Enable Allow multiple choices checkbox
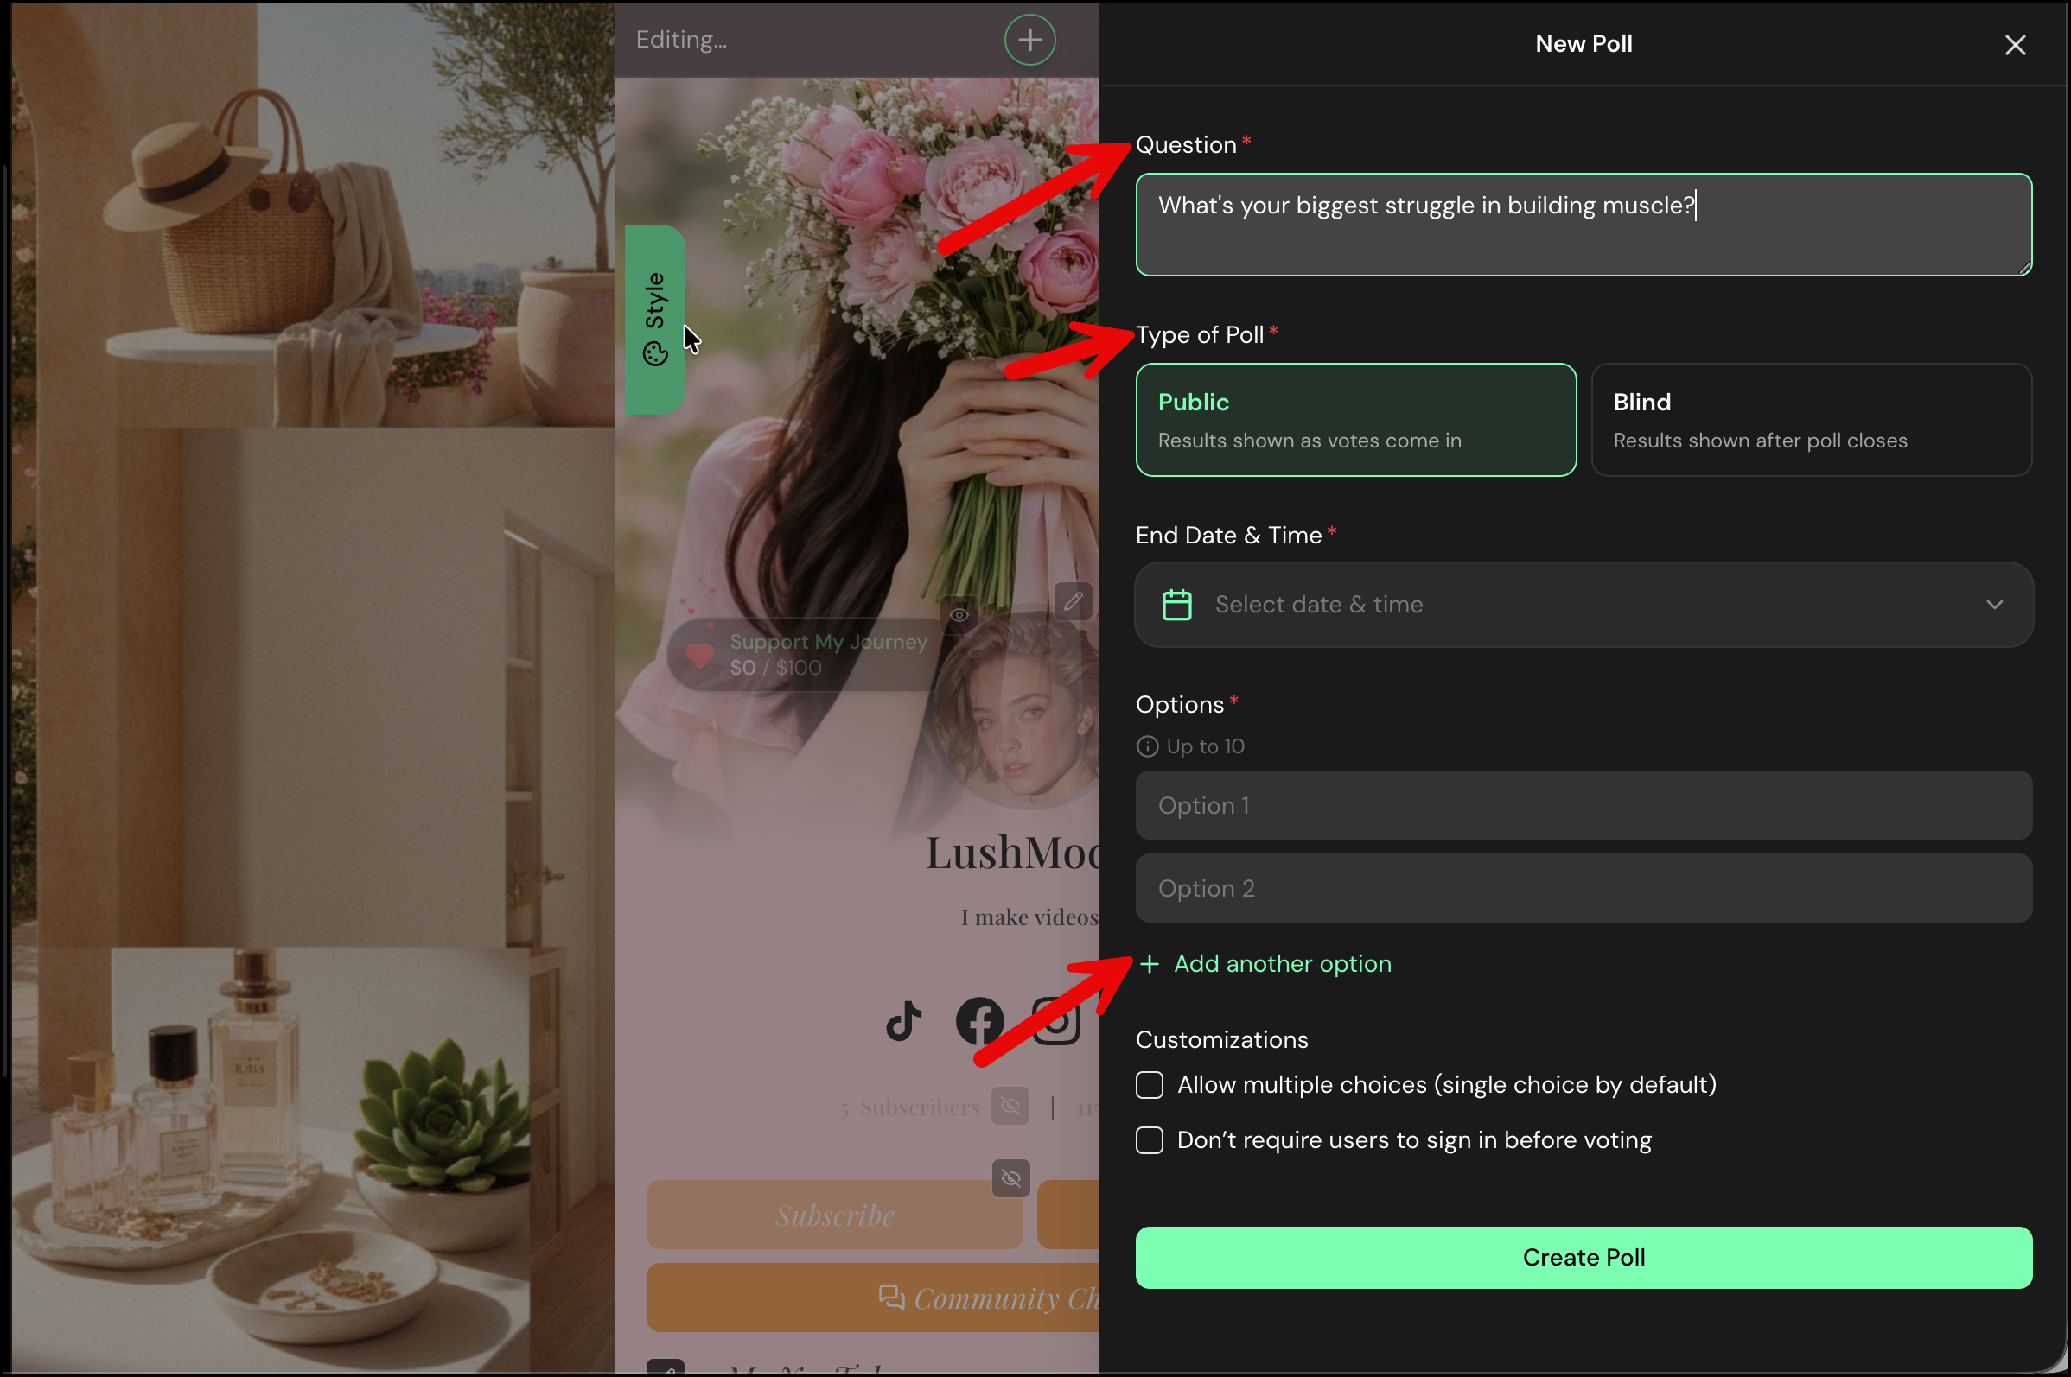The width and height of the screenshot is (2071, 1377). [x=1150, y=1085]
